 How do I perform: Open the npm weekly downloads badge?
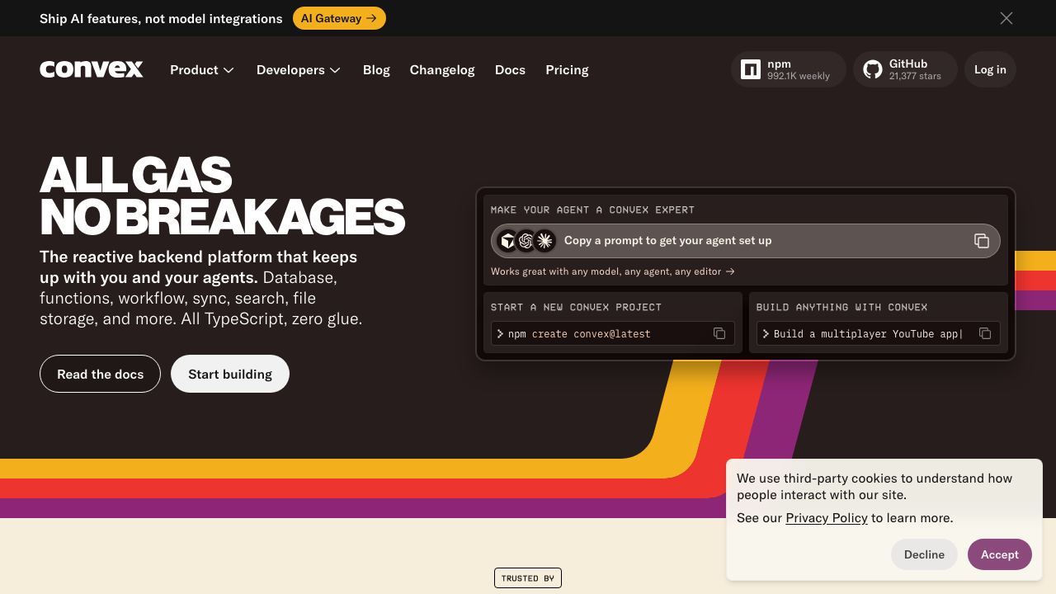[789, 69]
